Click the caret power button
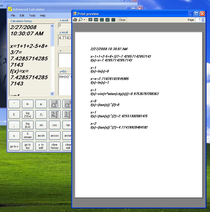210x212 pixels. [14, 104]
